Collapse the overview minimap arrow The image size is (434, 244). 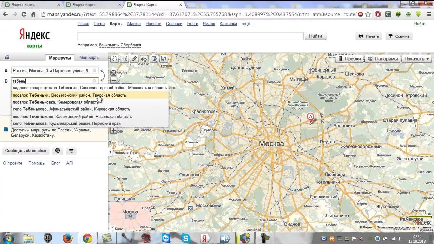point(112,228)
